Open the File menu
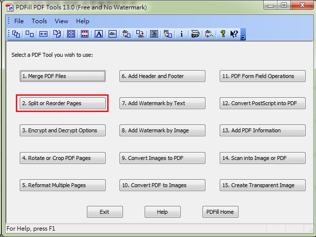Viewport: 316px width, 237px height. [19, 21]
